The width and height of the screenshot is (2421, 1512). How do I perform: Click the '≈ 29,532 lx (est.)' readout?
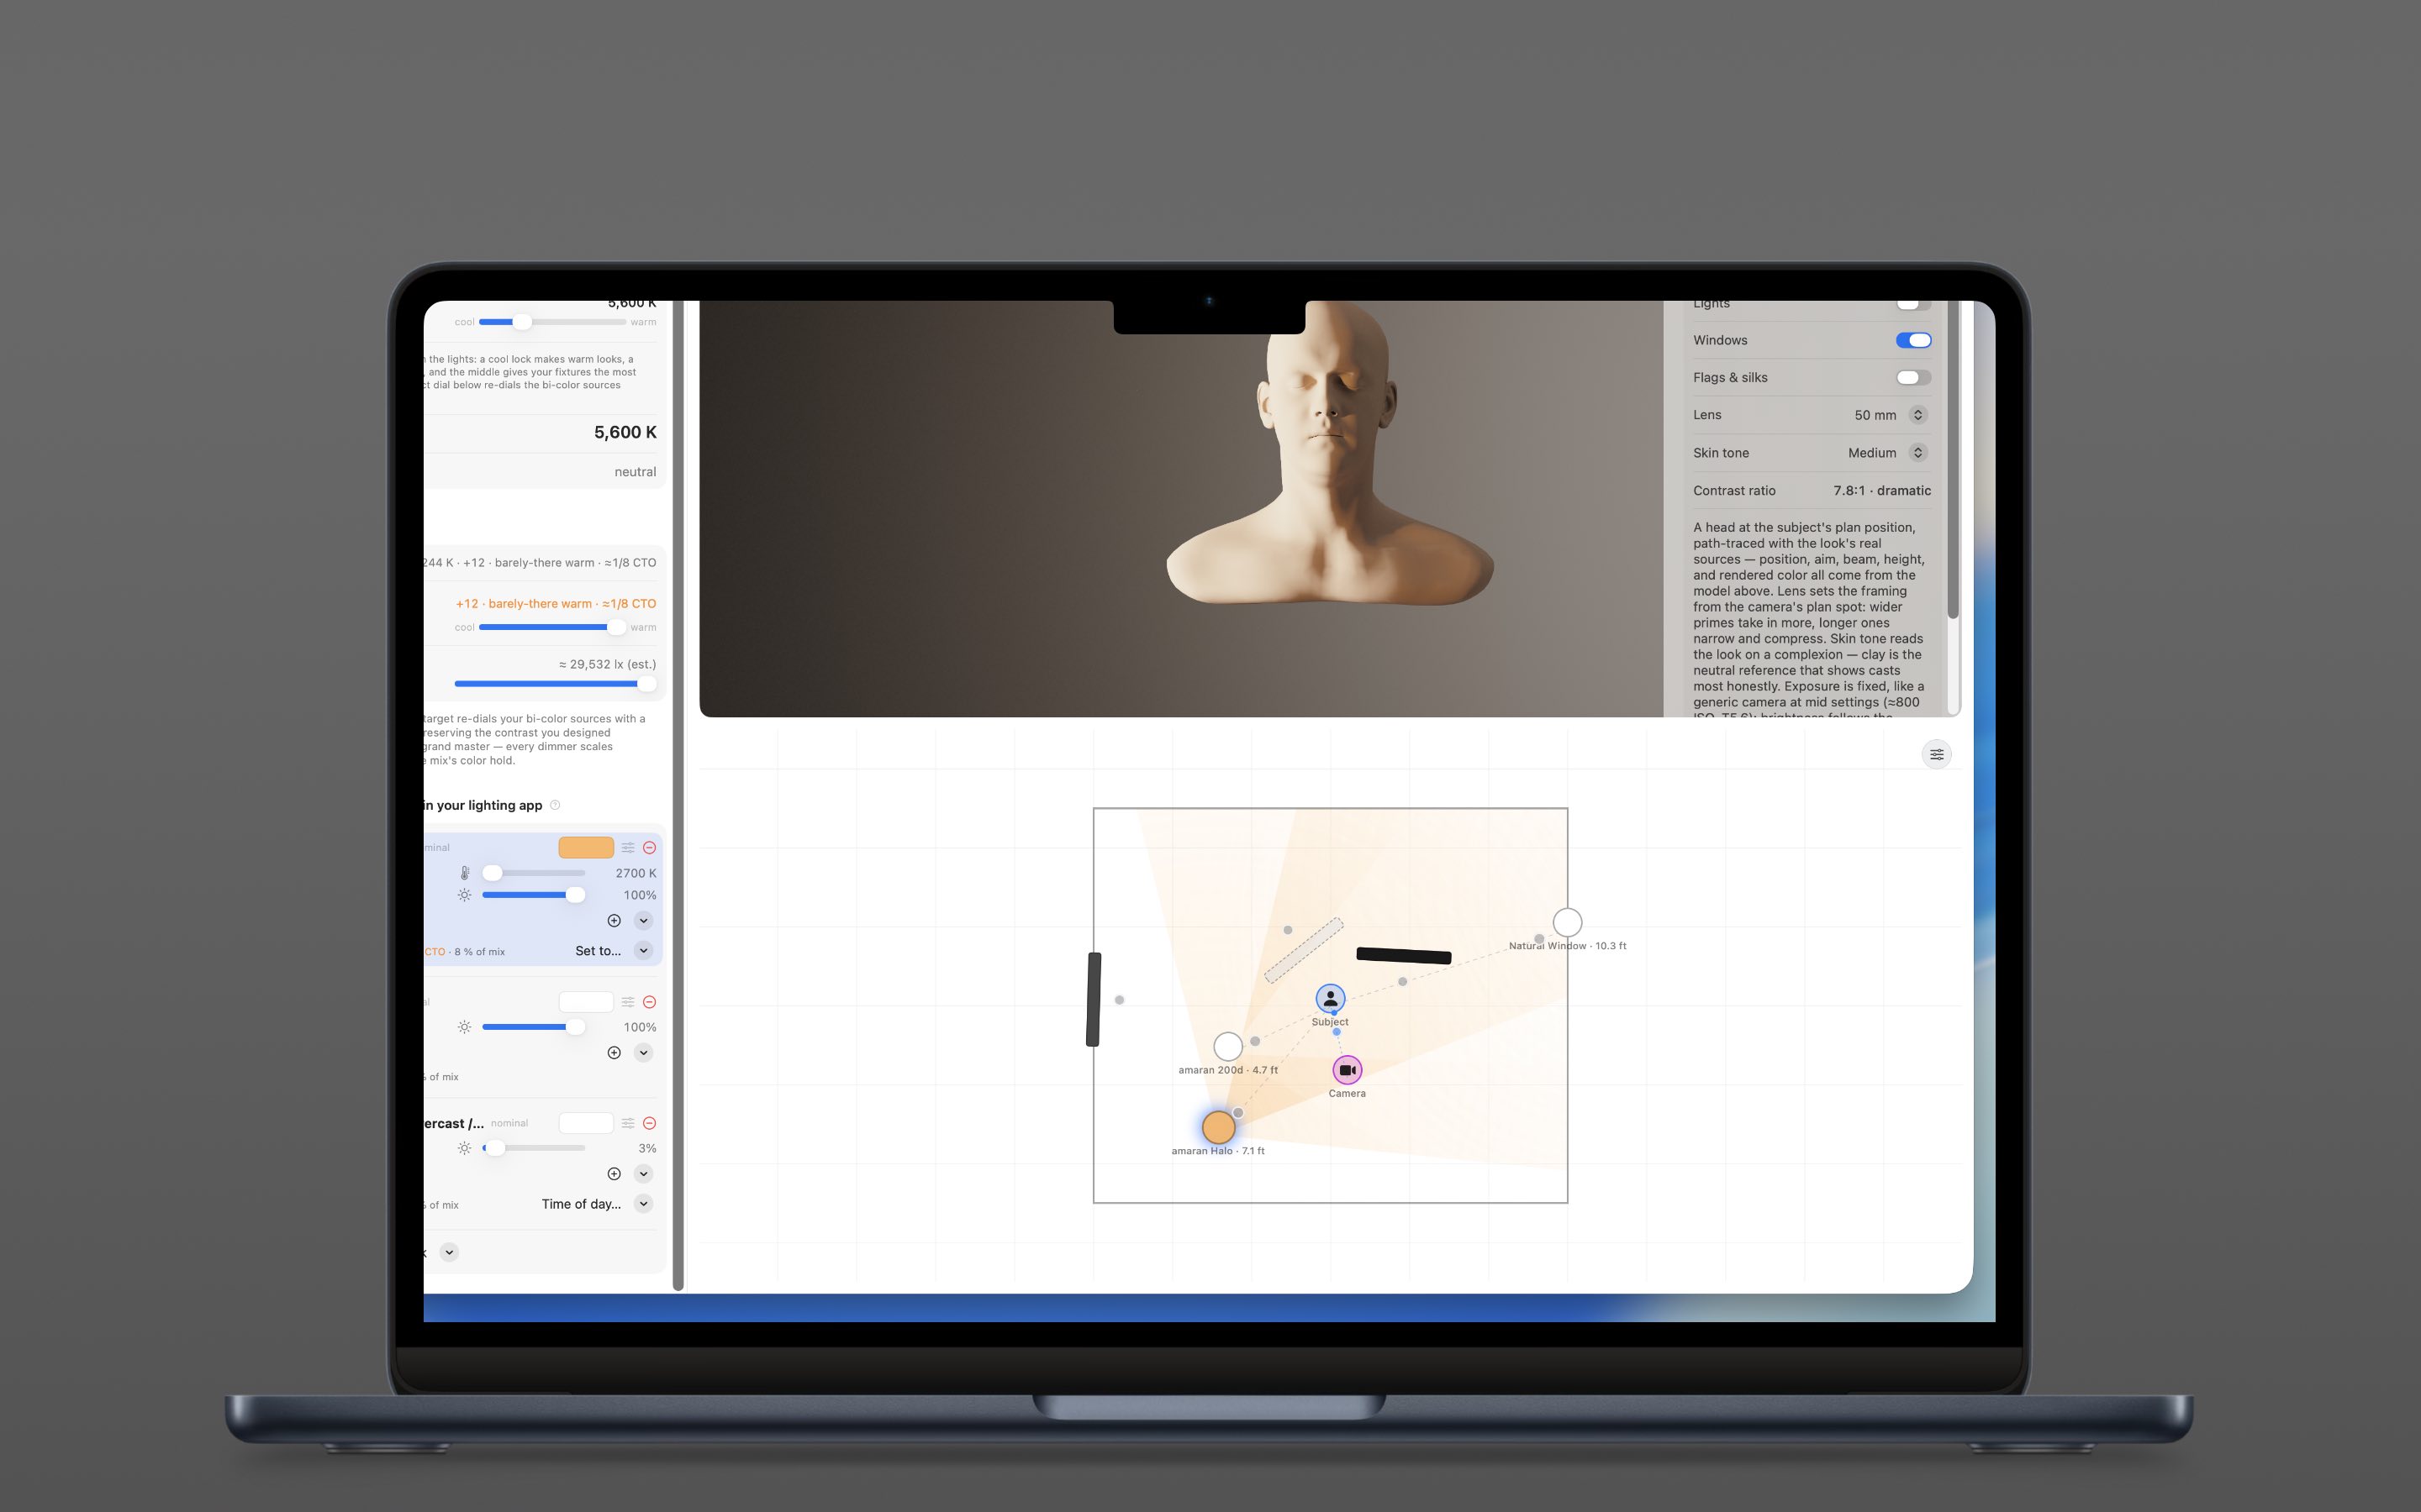click(607, 664)
